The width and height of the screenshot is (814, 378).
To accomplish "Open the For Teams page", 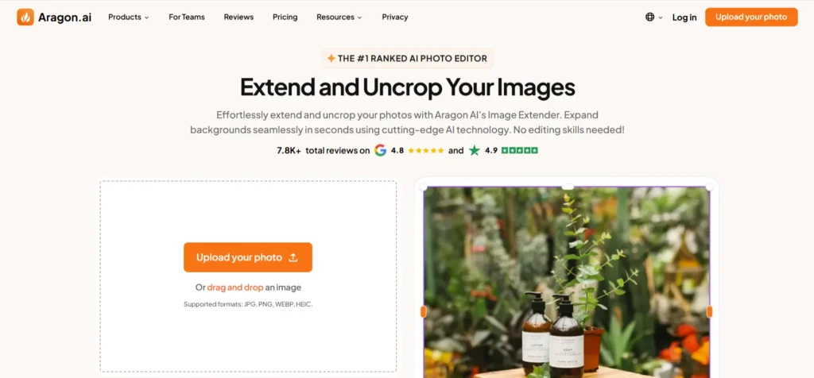I will tap(187, 17).
